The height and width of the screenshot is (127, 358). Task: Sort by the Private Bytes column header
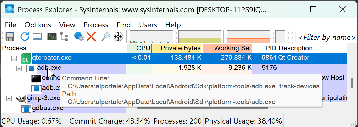[177, 48]
